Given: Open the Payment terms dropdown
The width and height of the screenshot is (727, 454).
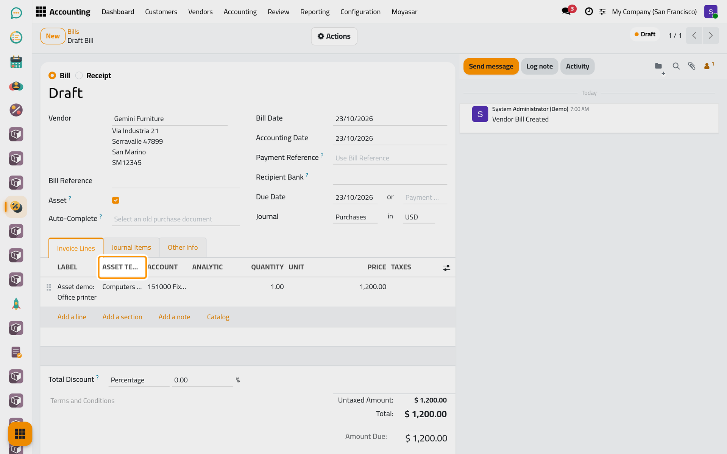Looking at the screenshot, I should coord(425,197).
